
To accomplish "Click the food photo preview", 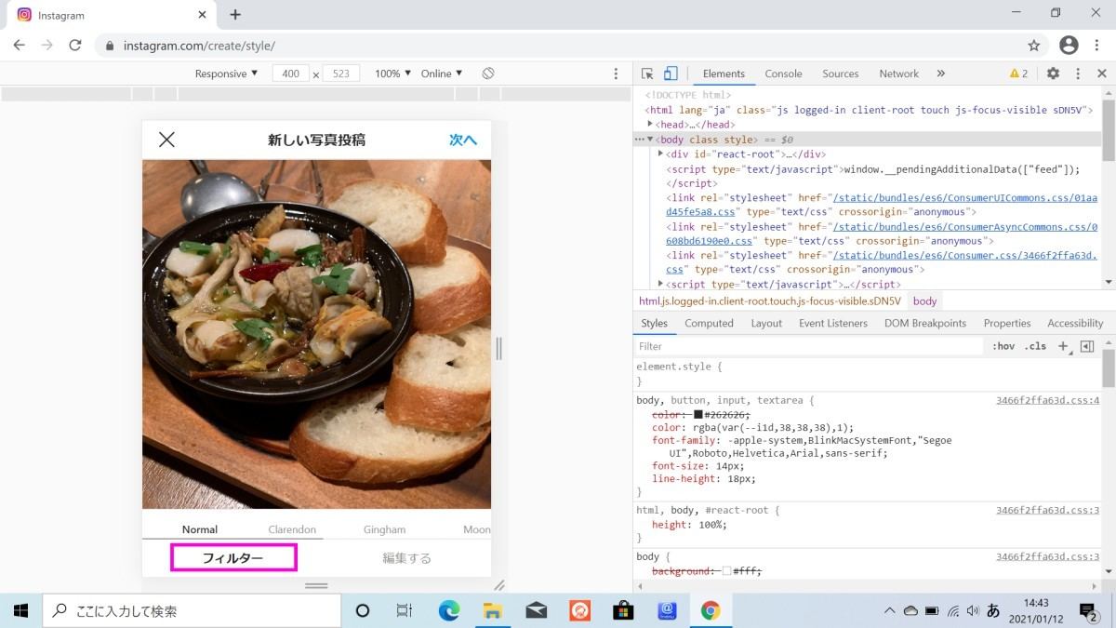I will point(316,334).
